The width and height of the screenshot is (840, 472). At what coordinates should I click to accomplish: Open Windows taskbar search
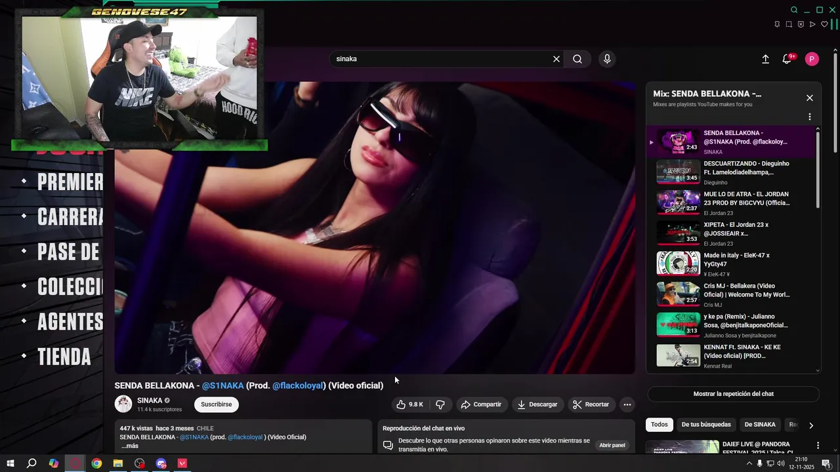31,463
